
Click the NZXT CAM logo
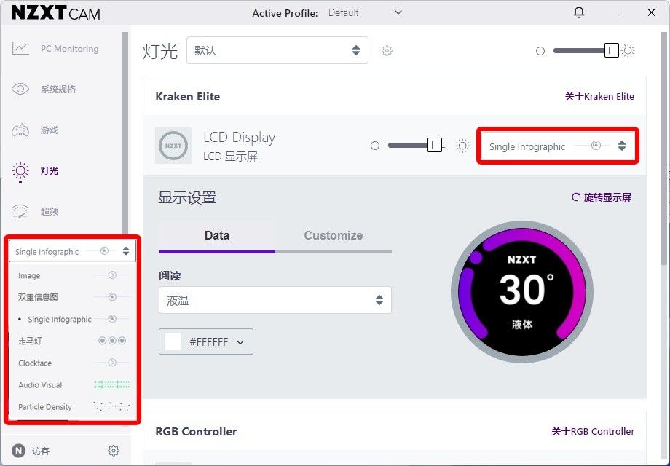56,13
